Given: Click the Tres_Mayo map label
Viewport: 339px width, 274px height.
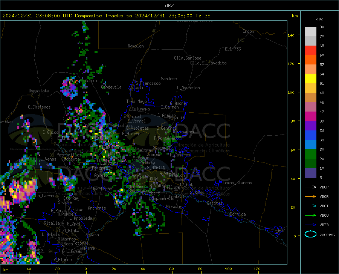Looking at the screenshot, I should [136, 101].
